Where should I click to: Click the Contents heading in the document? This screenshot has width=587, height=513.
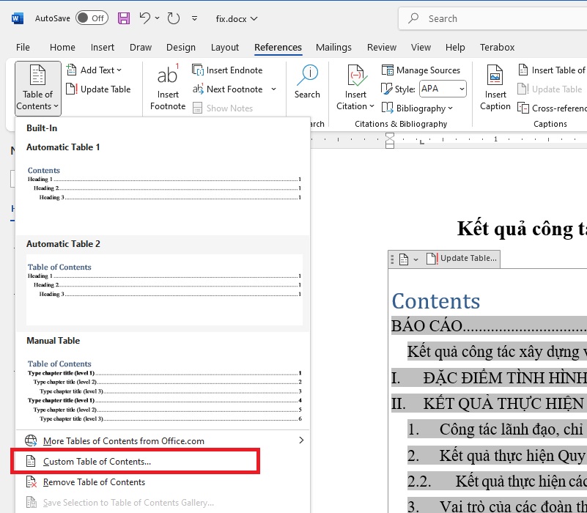(x=436, y=301)
